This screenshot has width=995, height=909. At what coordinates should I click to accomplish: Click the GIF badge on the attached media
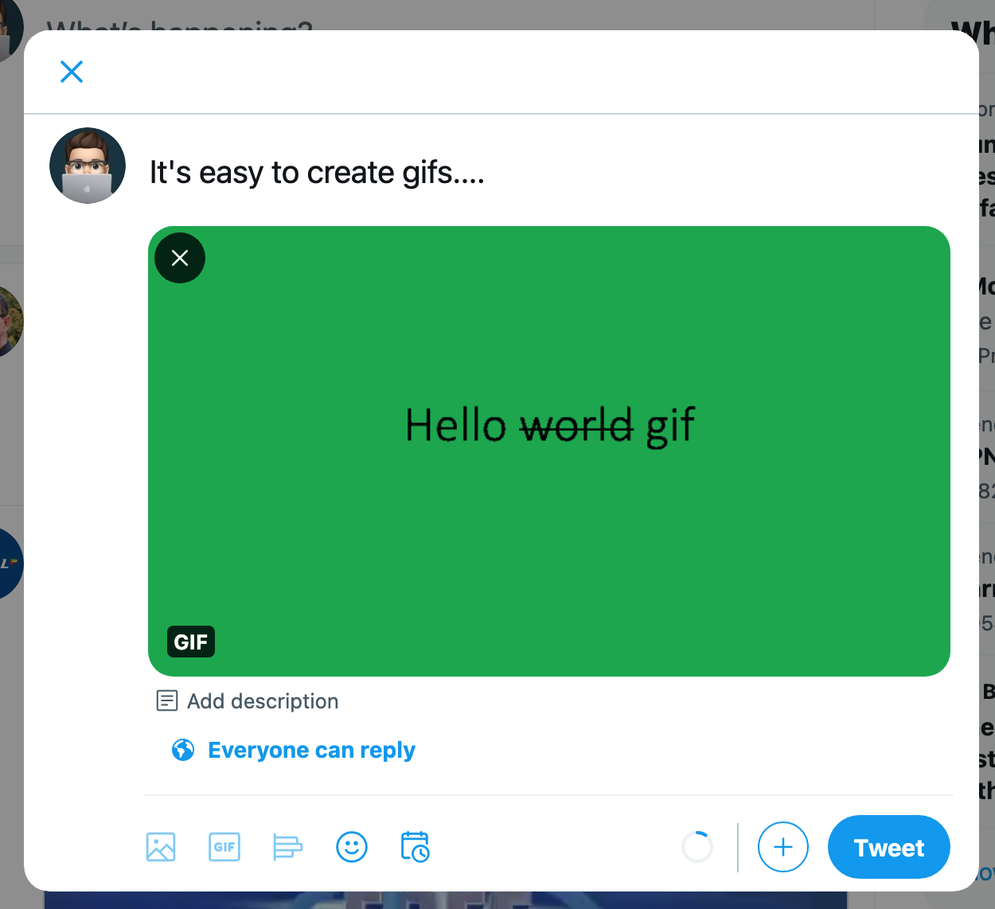pyautogui.click(x=190, y=642)
